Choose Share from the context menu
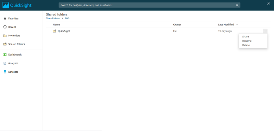 click(x=245, y=37)
